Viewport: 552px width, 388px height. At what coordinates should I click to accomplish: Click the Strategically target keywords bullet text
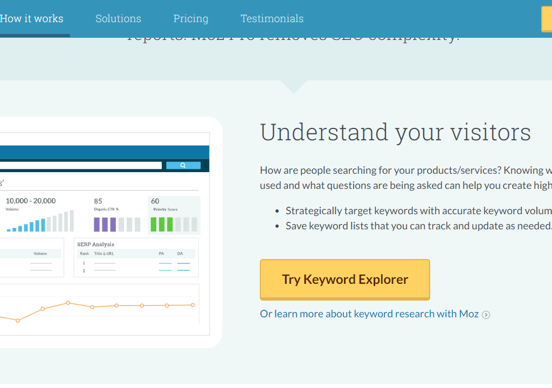pos(418,211)
